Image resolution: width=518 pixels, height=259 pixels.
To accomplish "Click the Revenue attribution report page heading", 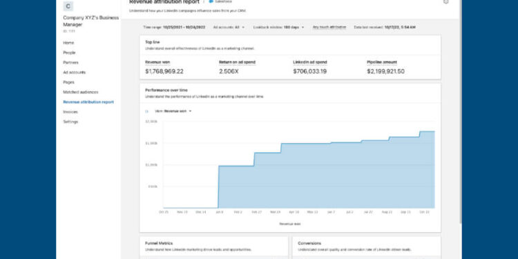I will coord(164,2).
